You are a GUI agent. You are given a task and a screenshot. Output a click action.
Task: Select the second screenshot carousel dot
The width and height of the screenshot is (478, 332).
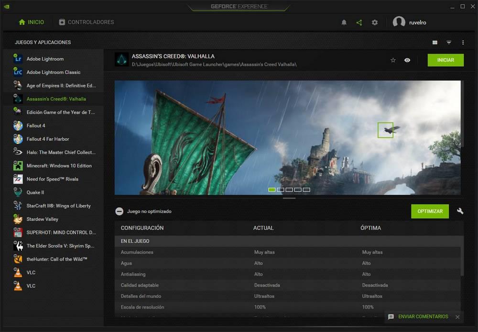coord(280,189)
